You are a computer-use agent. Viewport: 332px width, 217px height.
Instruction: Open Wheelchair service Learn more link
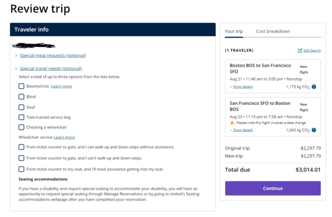point(64,138)
